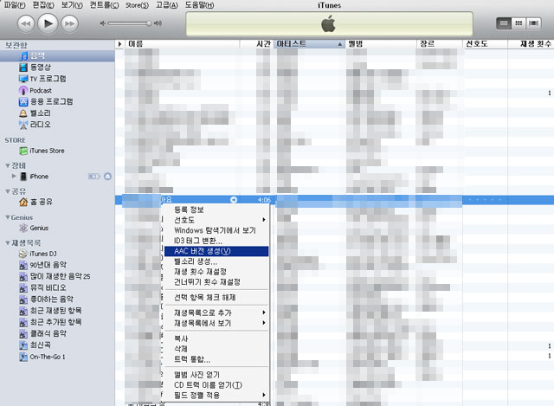The image size is (554, 406).
Task: Select 응용 프로그램 apps icon
Action: click(x=23, y=102)
